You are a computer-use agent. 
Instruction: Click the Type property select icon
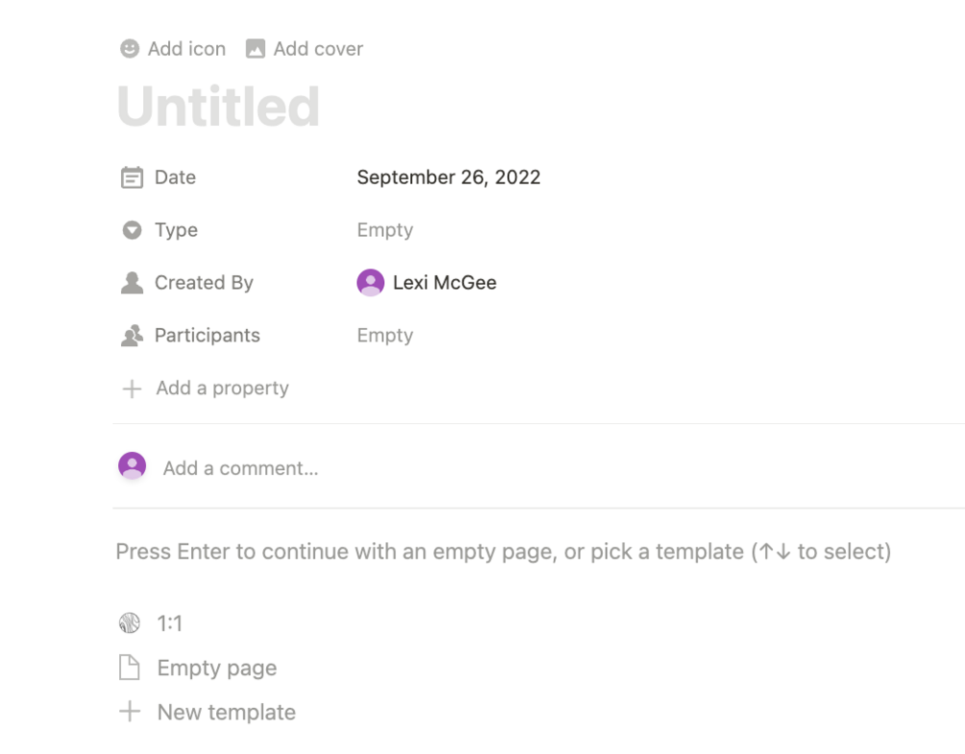coord(132,230)
